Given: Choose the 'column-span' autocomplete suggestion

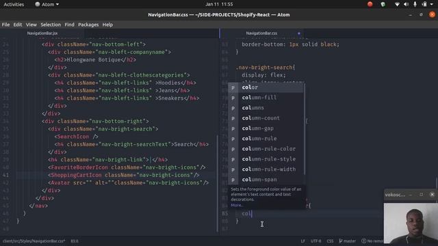Looking at the screenshot, I should pyautogui.click(x=266, y=180).
